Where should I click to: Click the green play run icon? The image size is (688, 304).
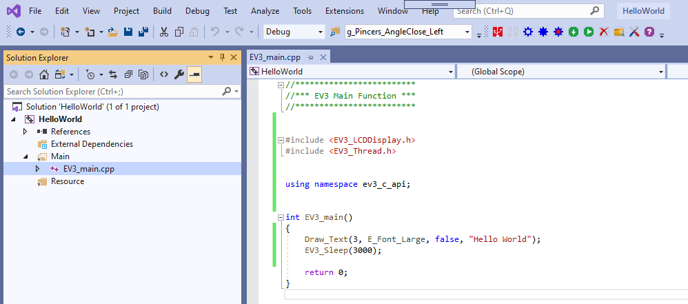pos(589,32)
